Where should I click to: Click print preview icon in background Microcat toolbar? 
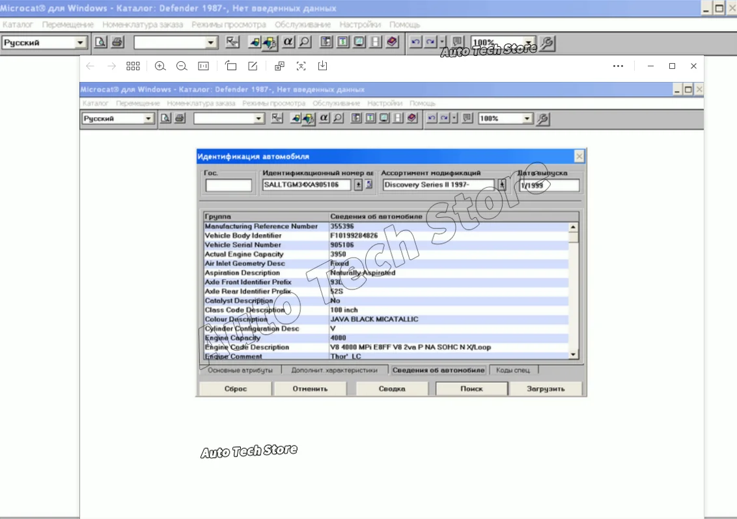(x=100, y=42)
